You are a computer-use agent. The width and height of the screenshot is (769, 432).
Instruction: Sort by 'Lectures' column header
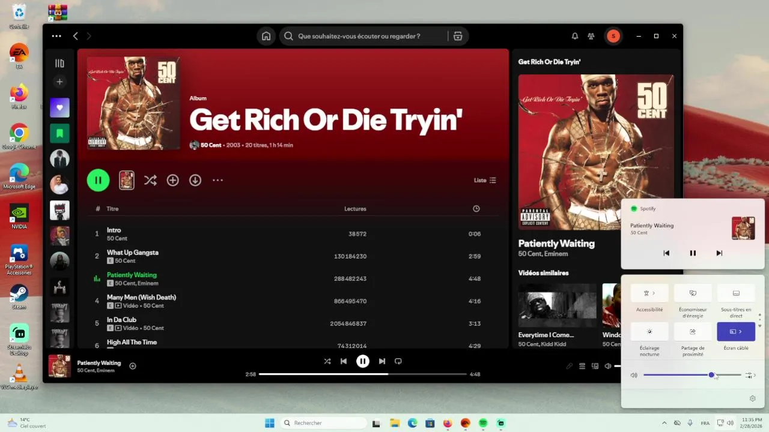(355, 209)
